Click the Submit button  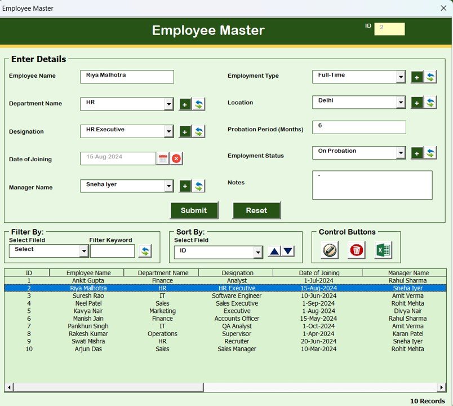pyautogui.click(x=194, y=210)
